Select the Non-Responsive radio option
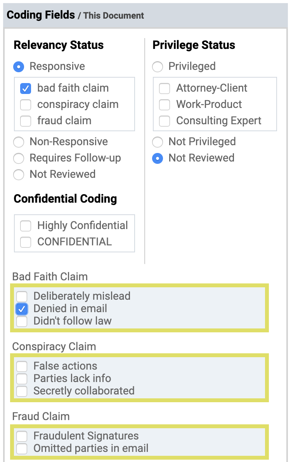Viewport: 291px width, 462px height. pos(19,142)
